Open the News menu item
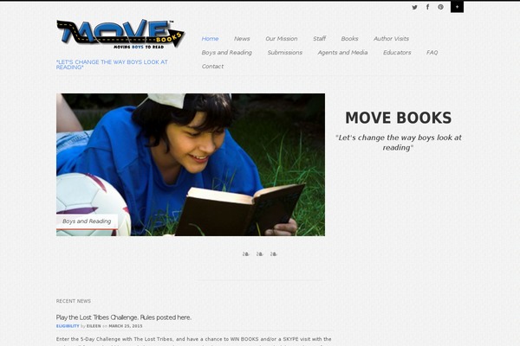The height and width of the screenshot is (346, 520). tap(242, 38)
